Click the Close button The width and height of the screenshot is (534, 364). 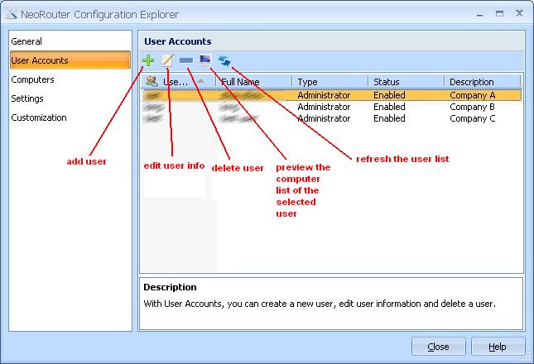438,347
